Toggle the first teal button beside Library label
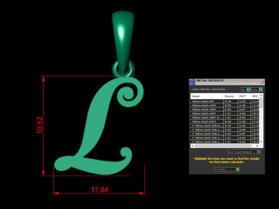Screen dimensions: 279x209 pyautogui.click(x=248, y=89)
